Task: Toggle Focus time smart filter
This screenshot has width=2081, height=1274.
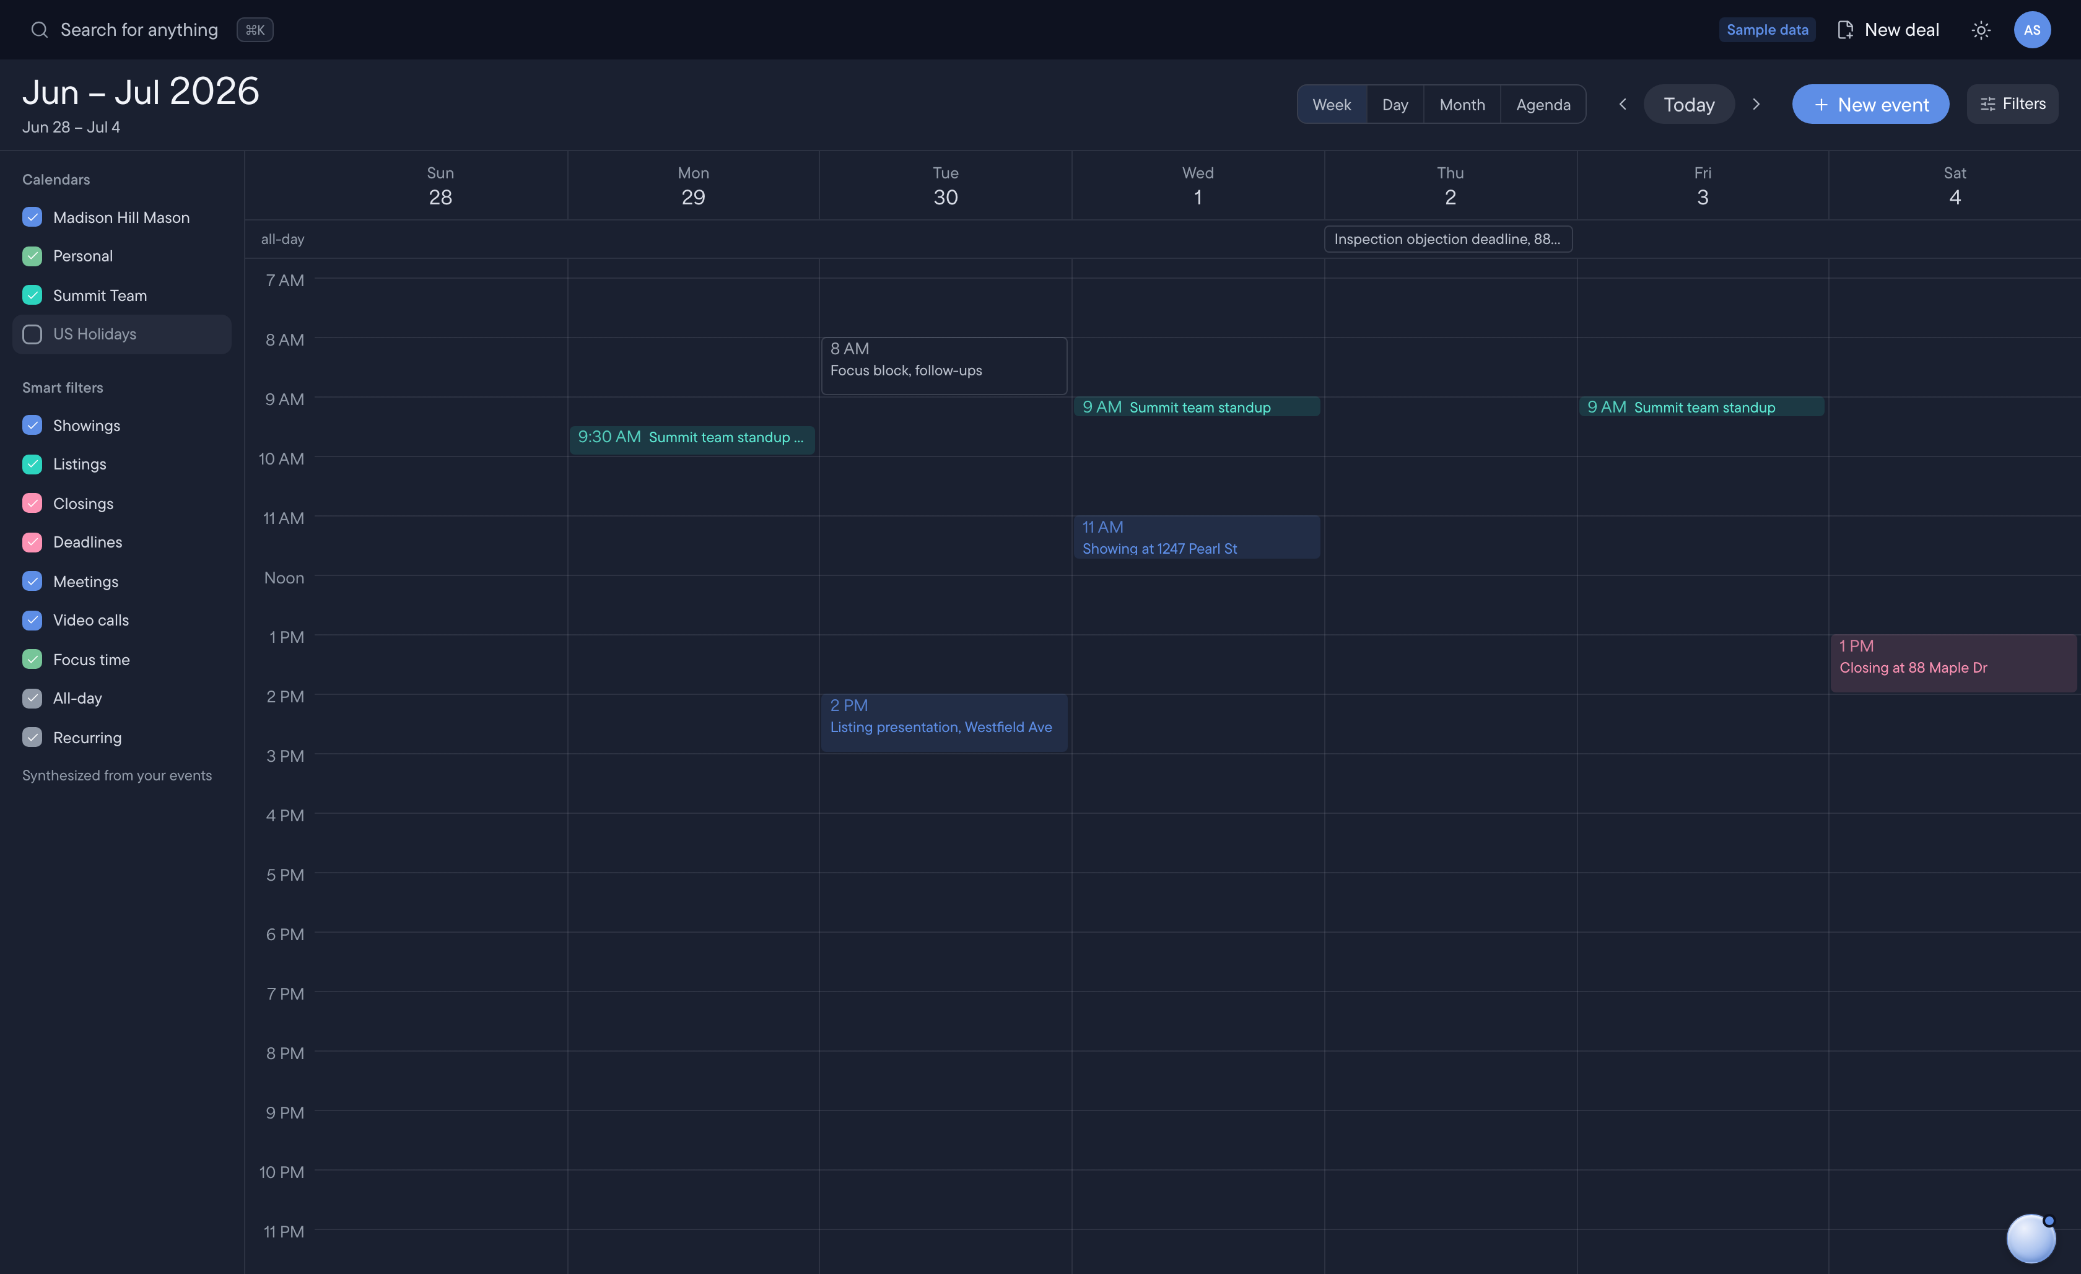Action: [32, 659]
